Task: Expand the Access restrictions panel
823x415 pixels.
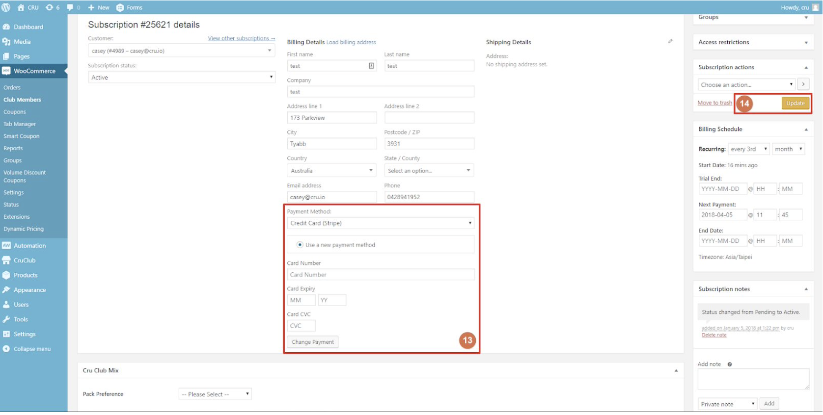Action: pos(806,43)
